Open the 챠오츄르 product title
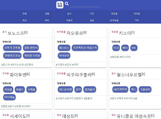 pyautogui.click(x=75, y=33)
